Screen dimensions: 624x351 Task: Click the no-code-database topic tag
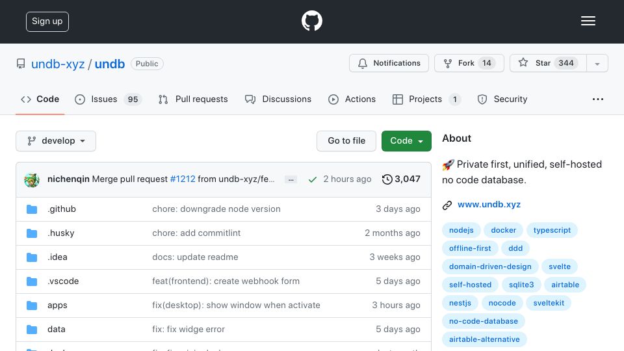click(x=484, y=322)
